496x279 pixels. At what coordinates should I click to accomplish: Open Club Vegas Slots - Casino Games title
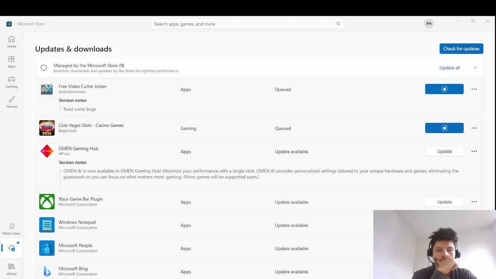[x=91, y=125]
